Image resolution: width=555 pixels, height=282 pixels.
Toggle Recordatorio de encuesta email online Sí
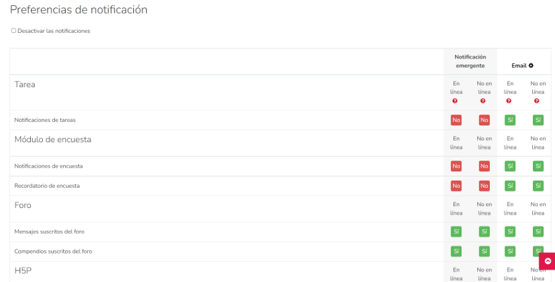tap(510, 186)
